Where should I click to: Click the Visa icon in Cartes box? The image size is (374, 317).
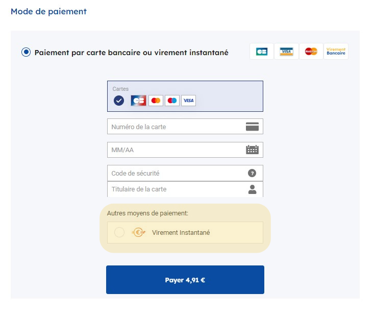188,101
